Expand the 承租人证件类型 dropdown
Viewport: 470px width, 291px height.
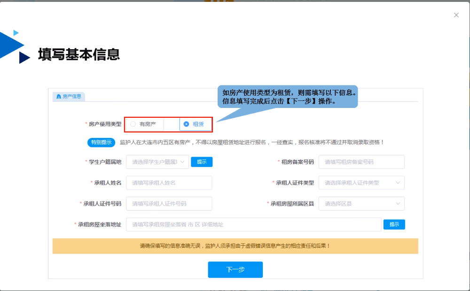(361, 183)
